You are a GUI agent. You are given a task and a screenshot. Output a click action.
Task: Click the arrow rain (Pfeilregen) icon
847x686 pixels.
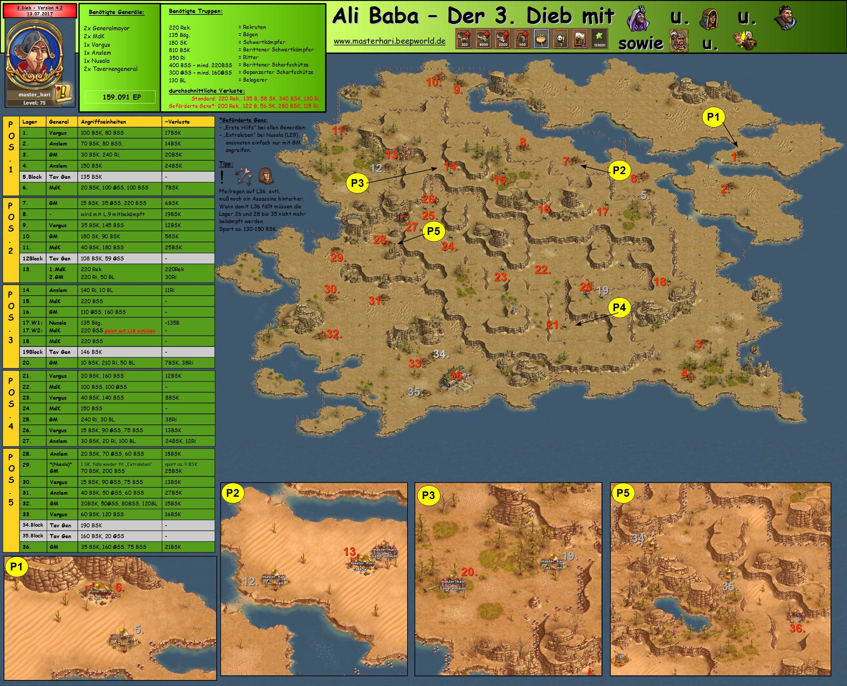(x=244, y=177)
